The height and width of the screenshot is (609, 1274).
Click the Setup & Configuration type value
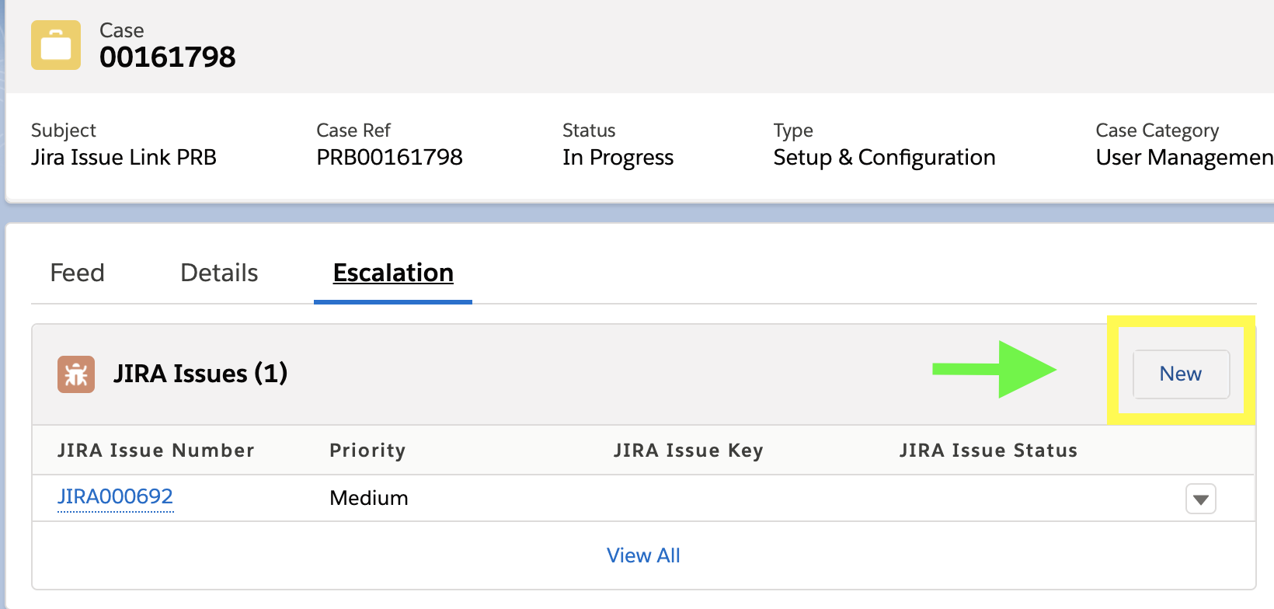[884, 158]
